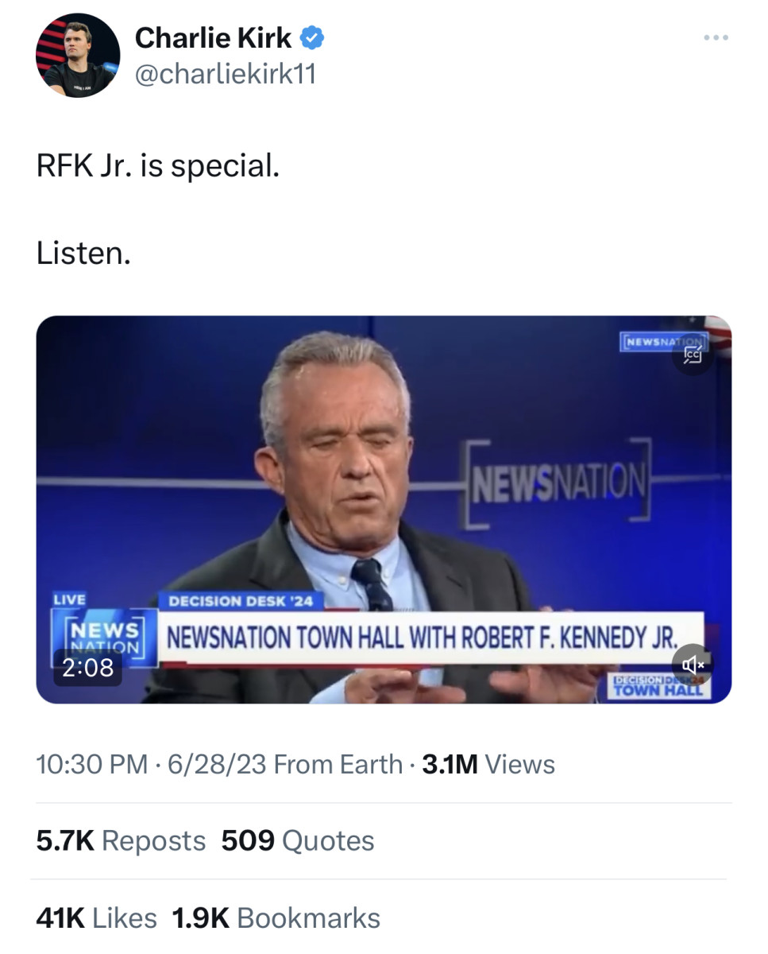
Task: Open the 509 Quotes list
Action: 296,840
